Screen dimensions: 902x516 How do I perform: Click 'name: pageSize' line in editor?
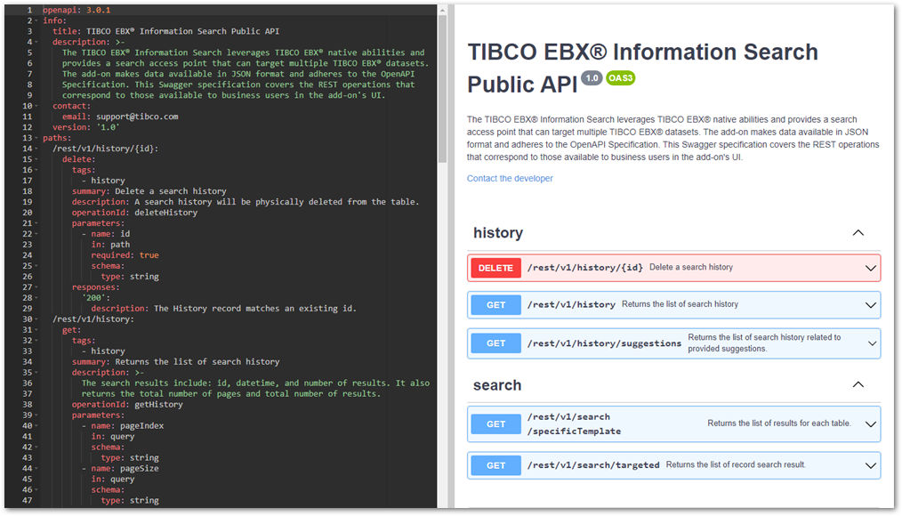pos(125,469)
